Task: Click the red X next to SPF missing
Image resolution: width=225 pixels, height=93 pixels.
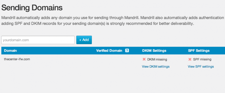Action: coord(190,59)
